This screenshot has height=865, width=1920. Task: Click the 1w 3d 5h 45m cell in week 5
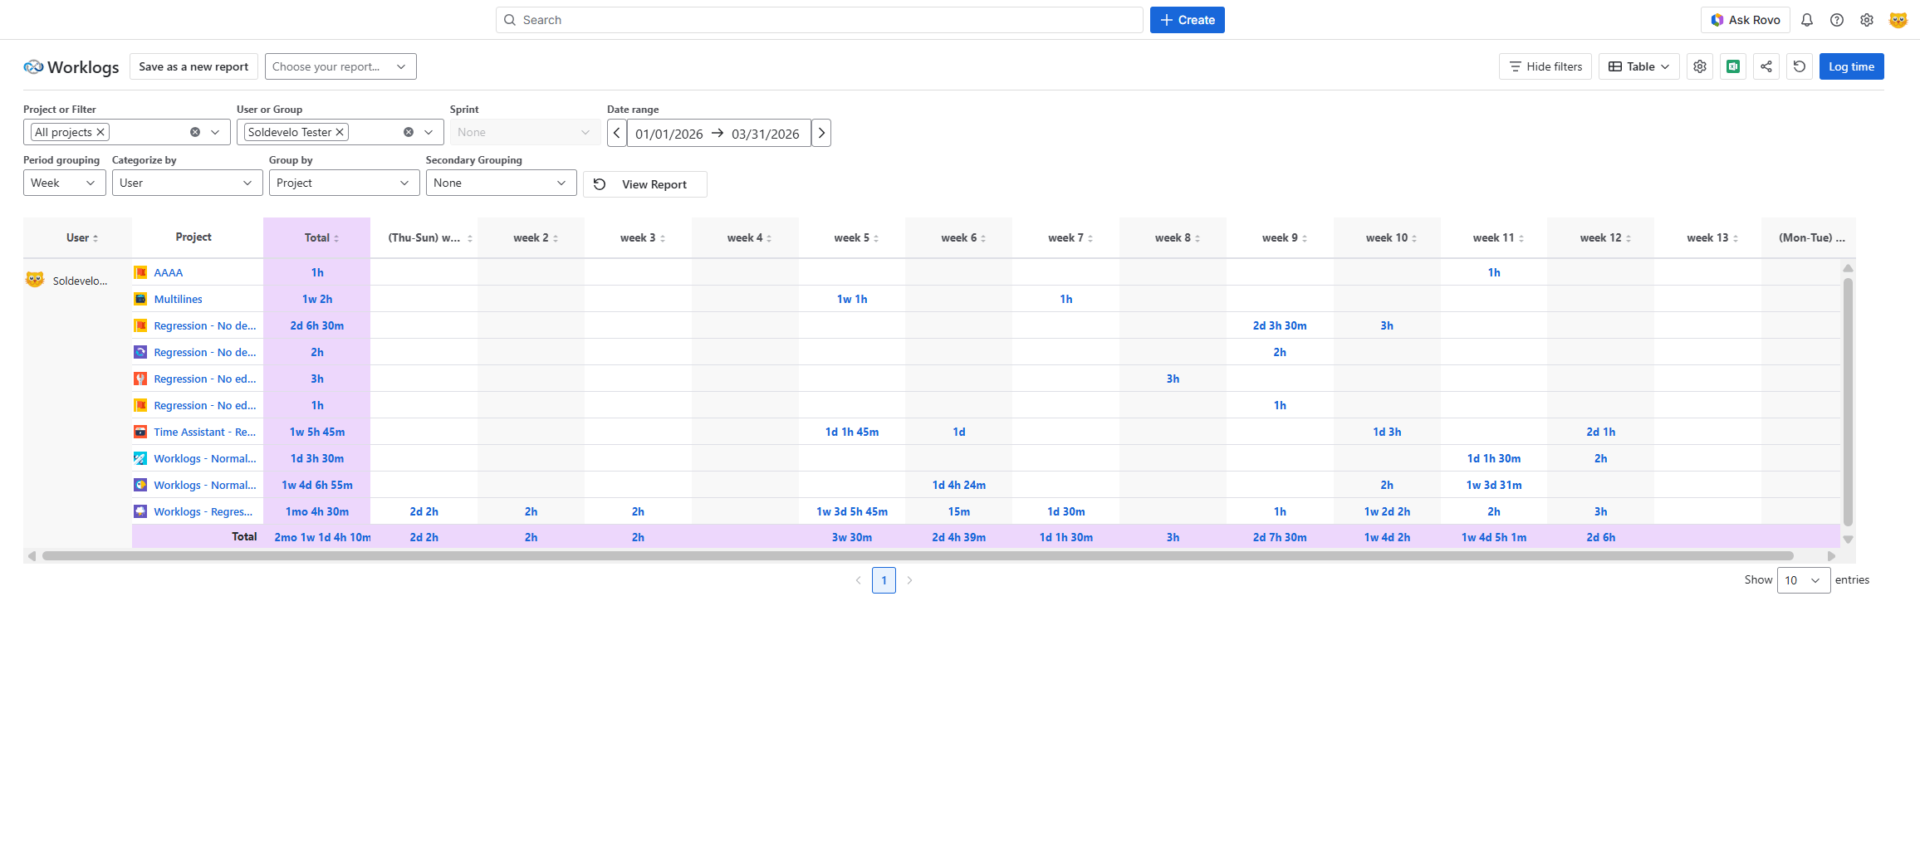[x=852, y=511]
